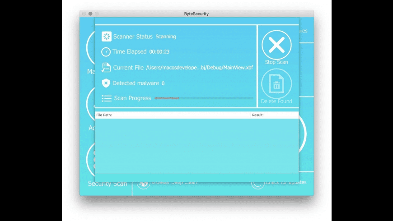This screenshot has width=393, height=221.
Task: Click the empty scan results list area
Action: coord(197,146)
